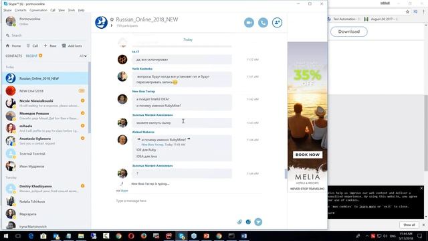Screen dimensions: 428x241
Task: Click the quoted message in Aleksei's reply
Action: point(164,142)
